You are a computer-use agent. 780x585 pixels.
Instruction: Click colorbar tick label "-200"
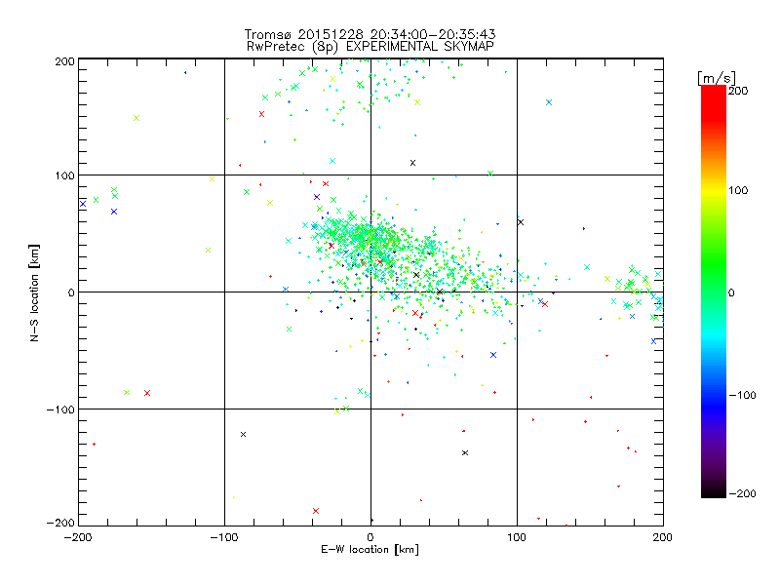[742, 493]
